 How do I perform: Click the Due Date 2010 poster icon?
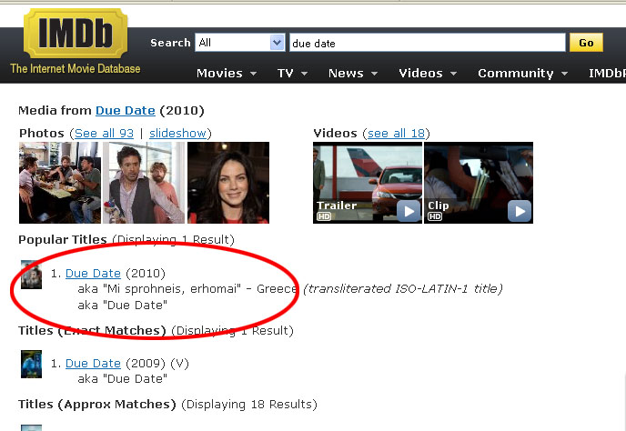tap(31, 275)
